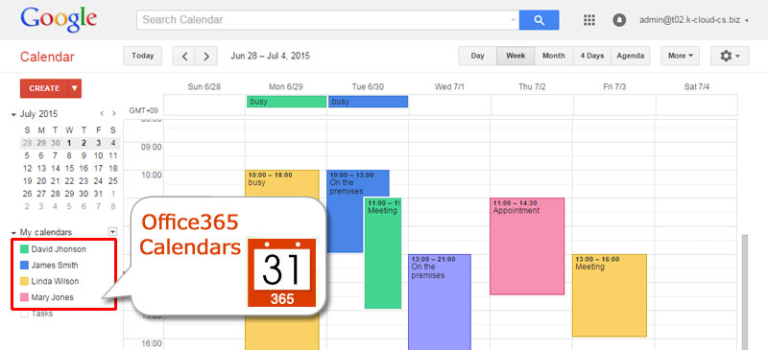This screenshot has height=350, width=768.
Task: Open the settings gear menu
Action: (730, 56)
